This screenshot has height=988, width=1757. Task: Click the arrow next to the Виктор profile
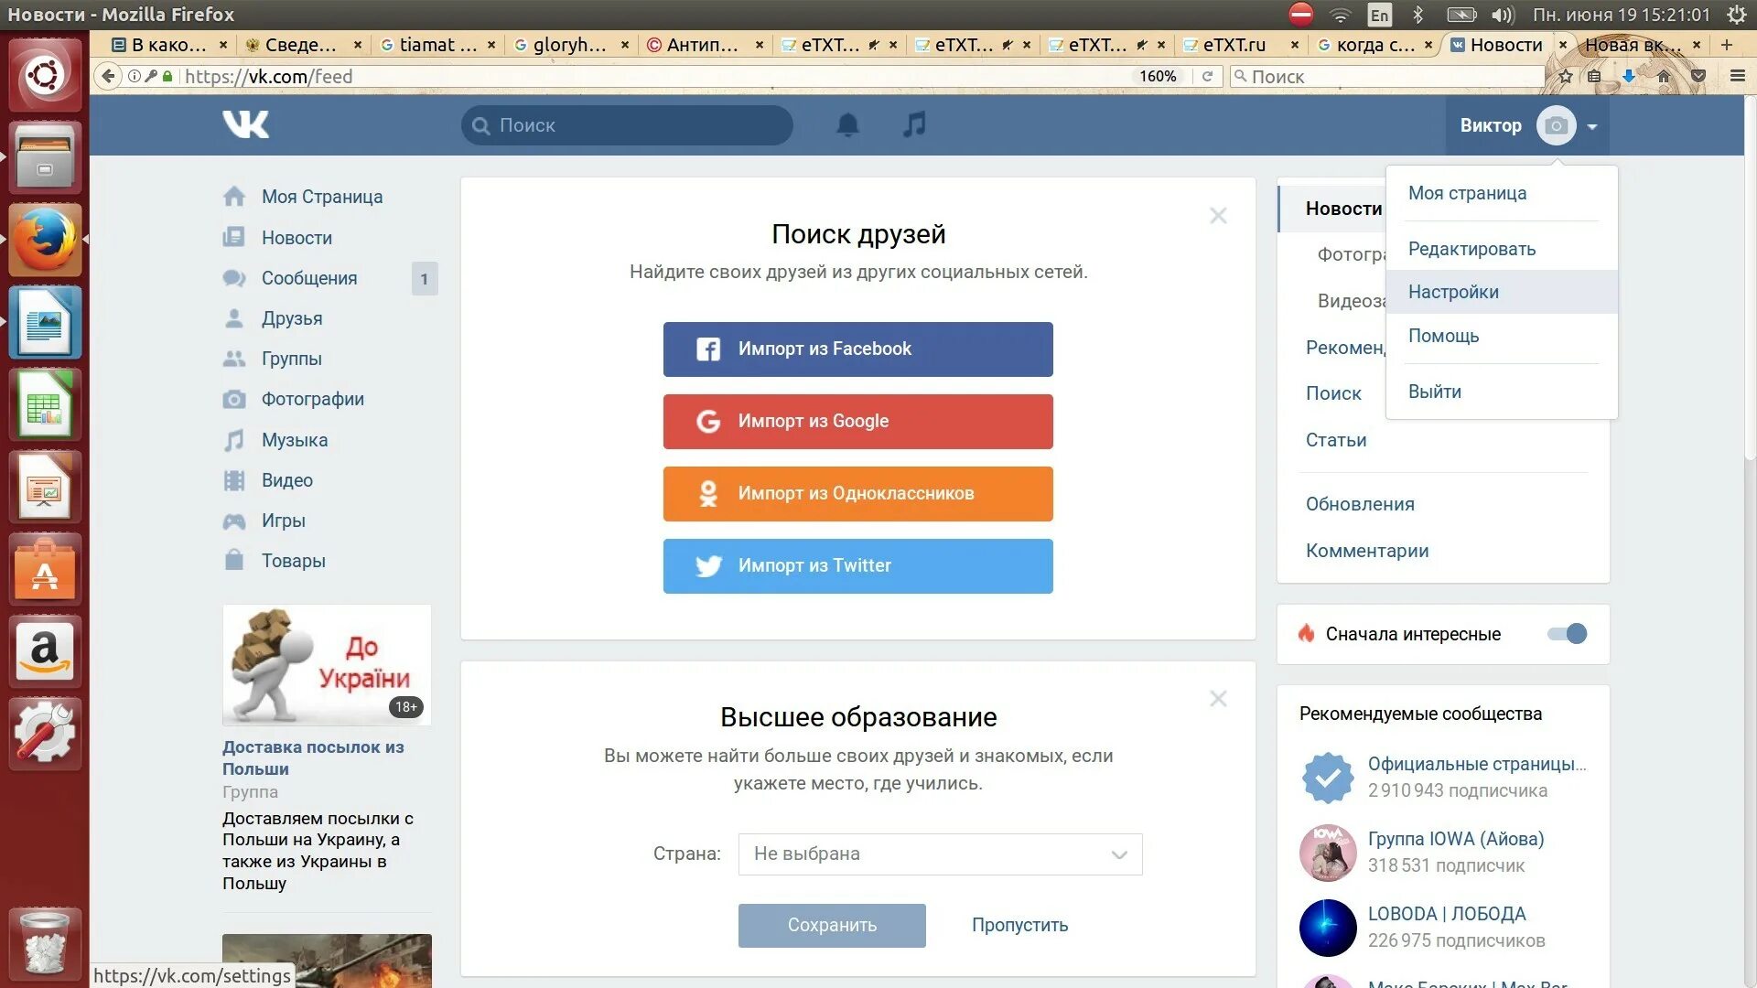pos(1592,126)
